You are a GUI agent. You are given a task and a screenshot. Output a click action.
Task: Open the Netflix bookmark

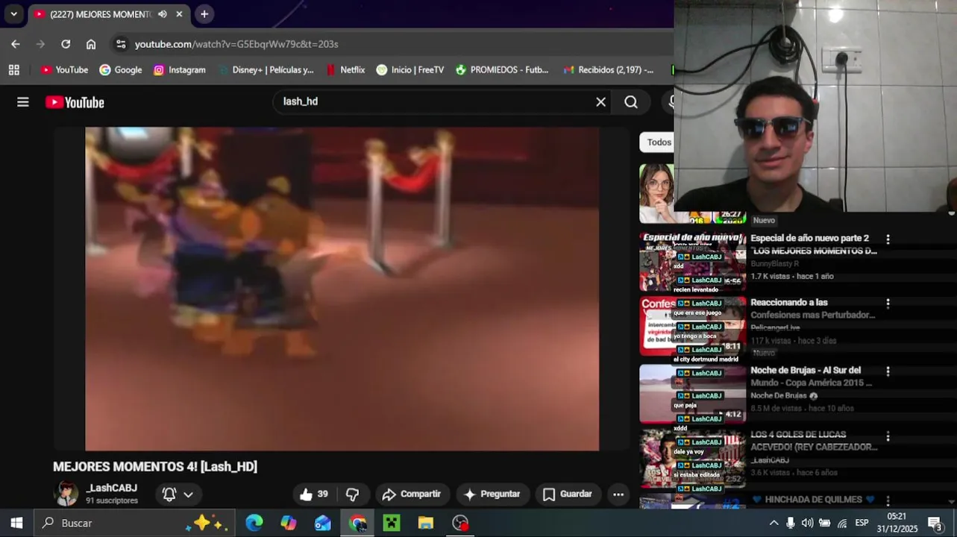(345, 69)
